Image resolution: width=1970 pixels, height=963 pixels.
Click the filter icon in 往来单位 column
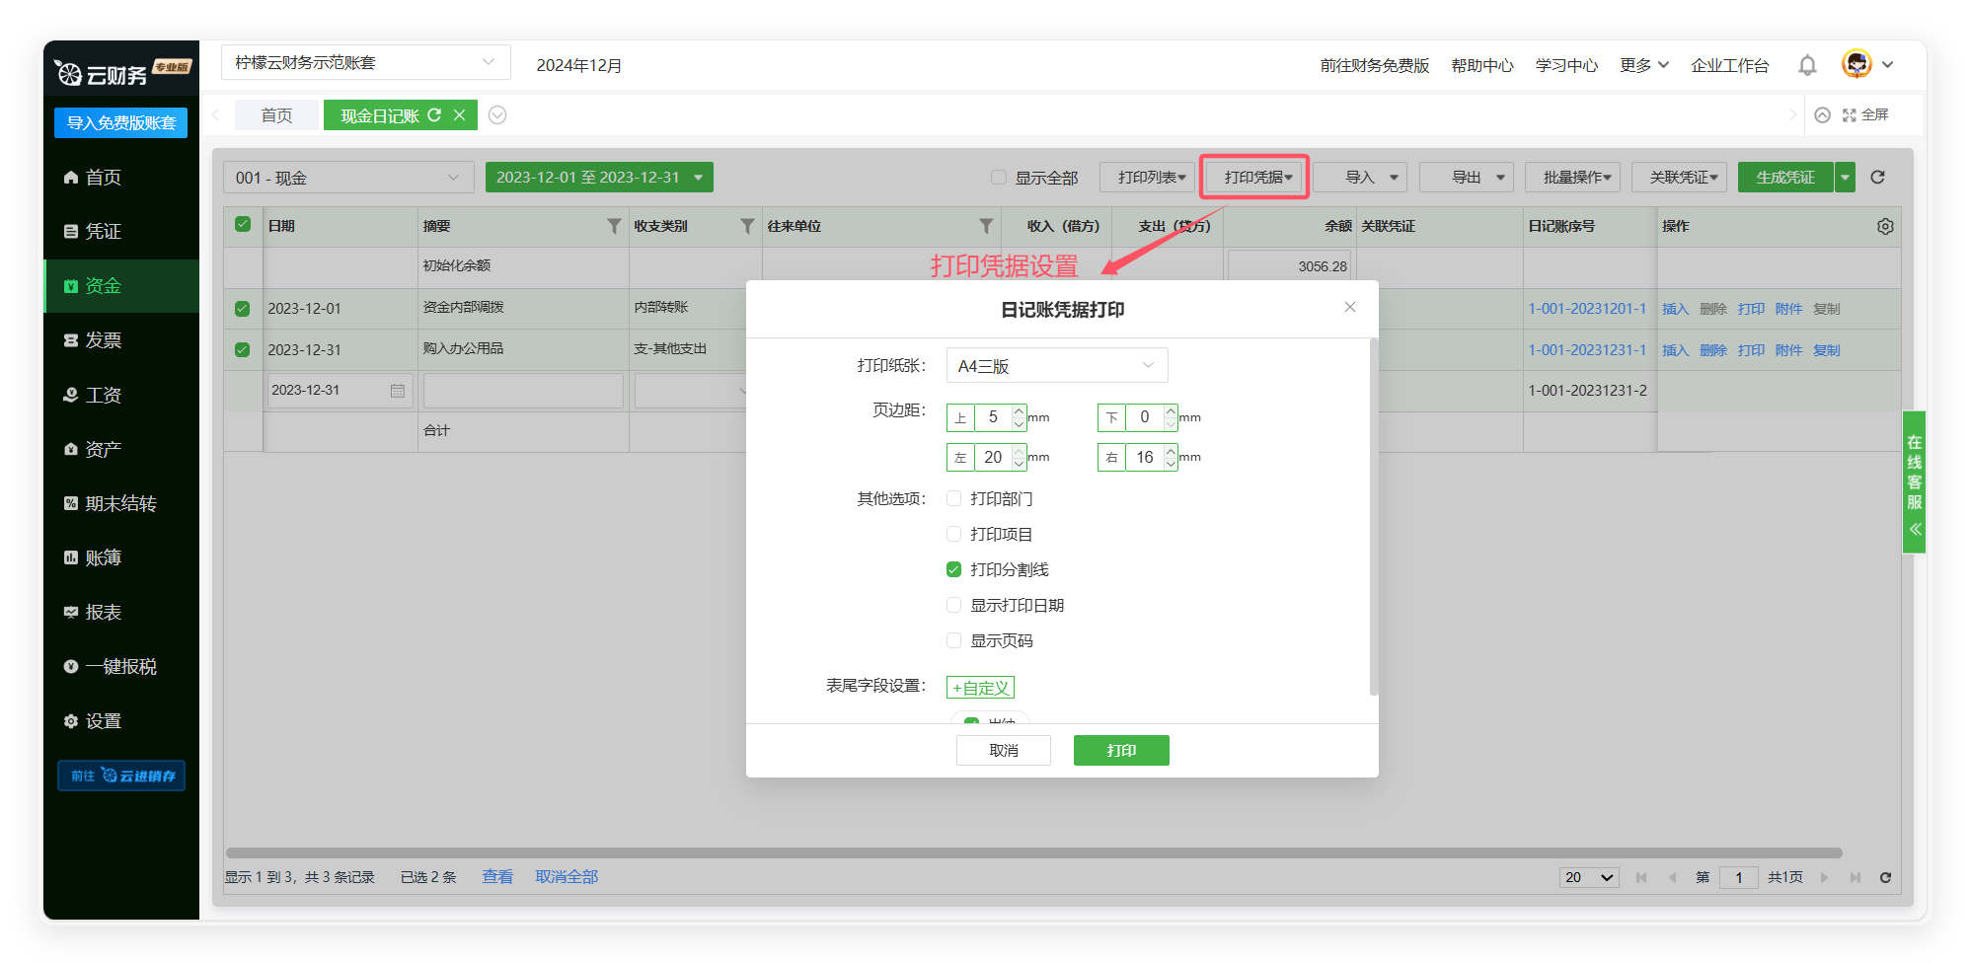pyautogui.click(x=985, y=227)
